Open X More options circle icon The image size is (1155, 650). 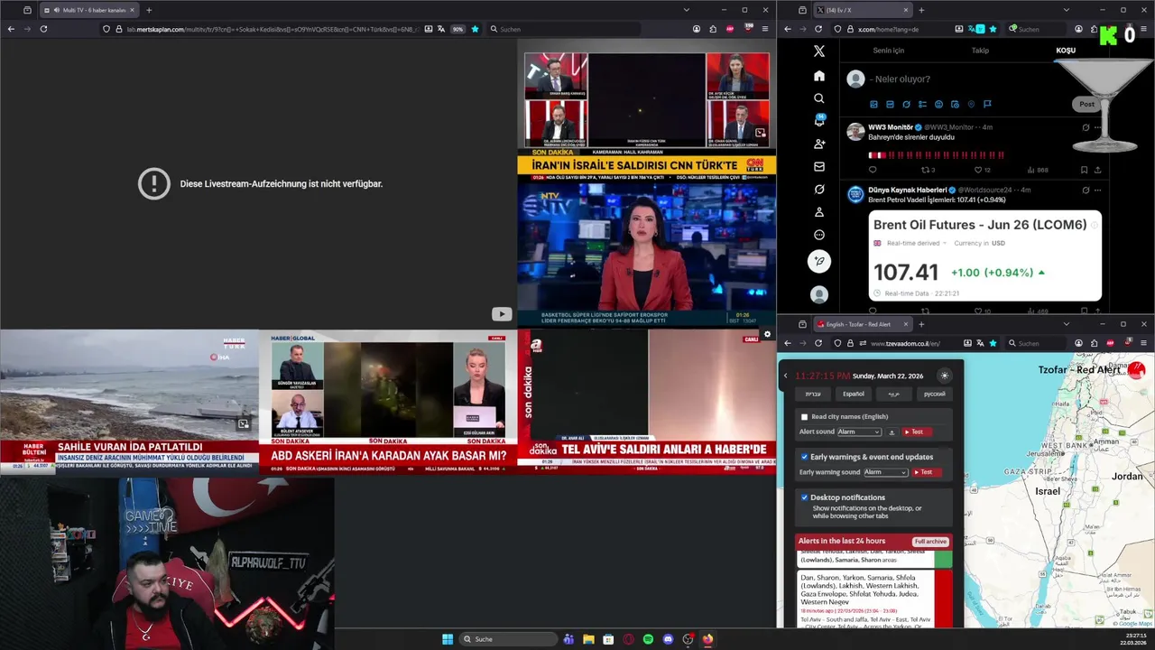coord(819,235)
